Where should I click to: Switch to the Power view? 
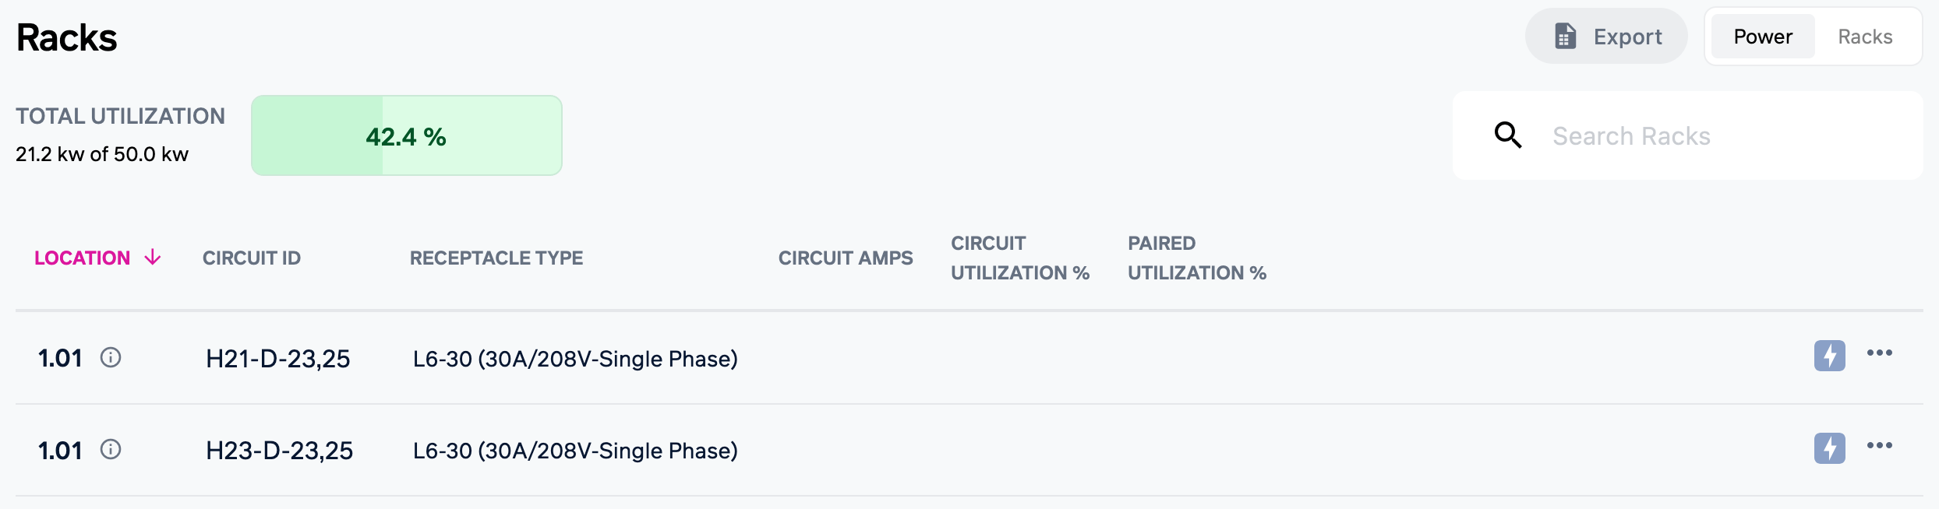[x=1762, y=37]
